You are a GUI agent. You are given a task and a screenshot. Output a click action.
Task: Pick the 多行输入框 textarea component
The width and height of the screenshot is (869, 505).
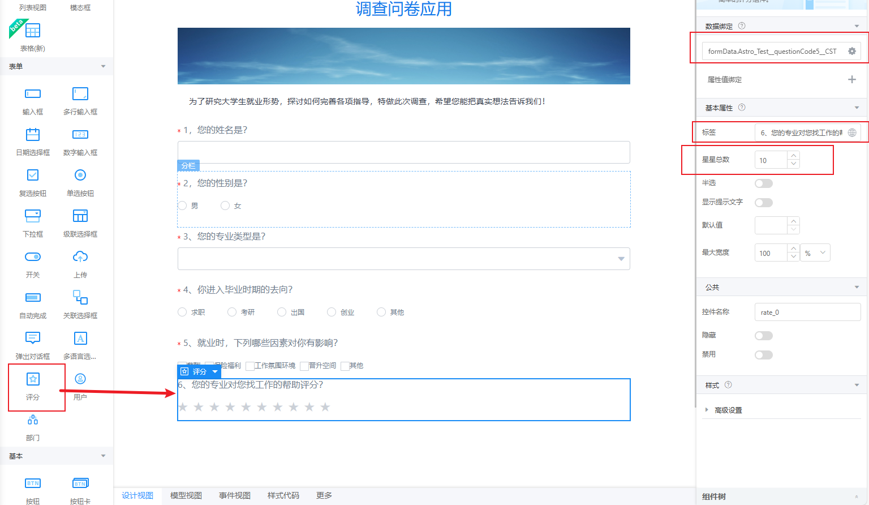(80, 94)
